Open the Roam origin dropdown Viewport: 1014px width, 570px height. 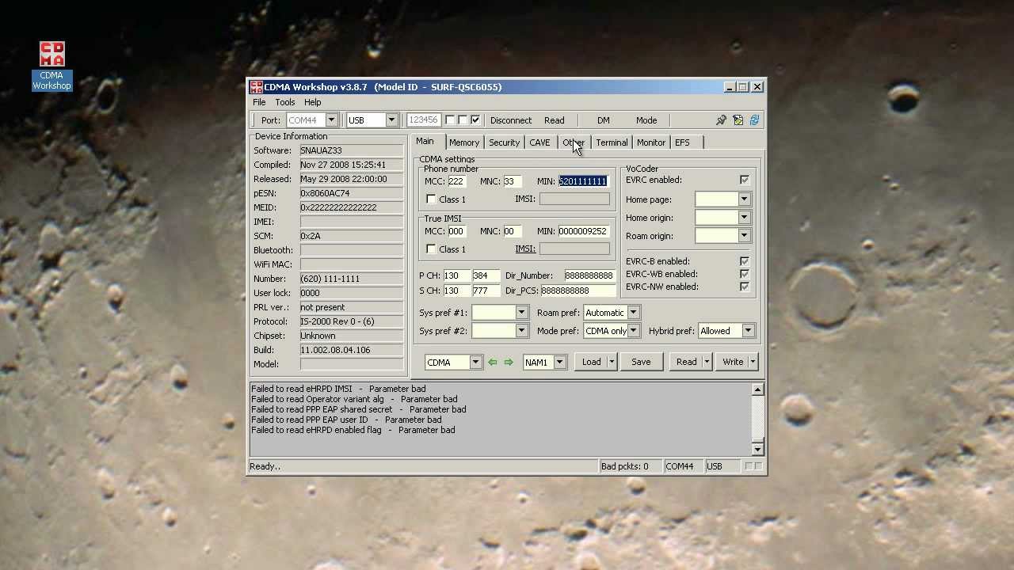744,236
